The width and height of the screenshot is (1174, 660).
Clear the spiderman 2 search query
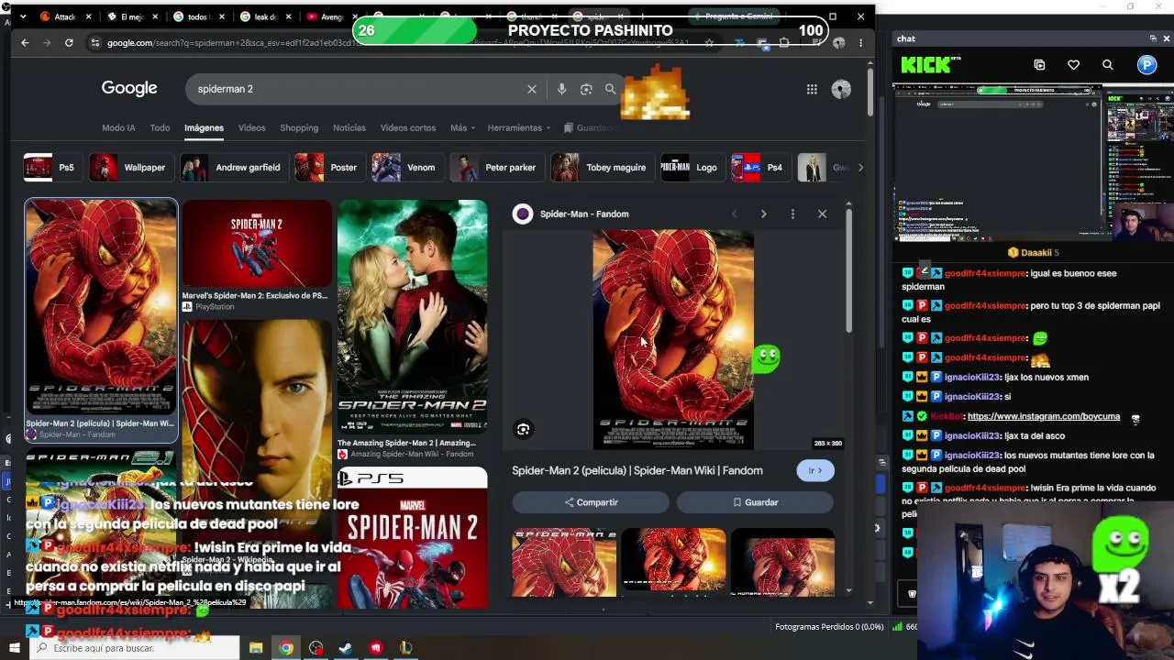tap(531, 89)
